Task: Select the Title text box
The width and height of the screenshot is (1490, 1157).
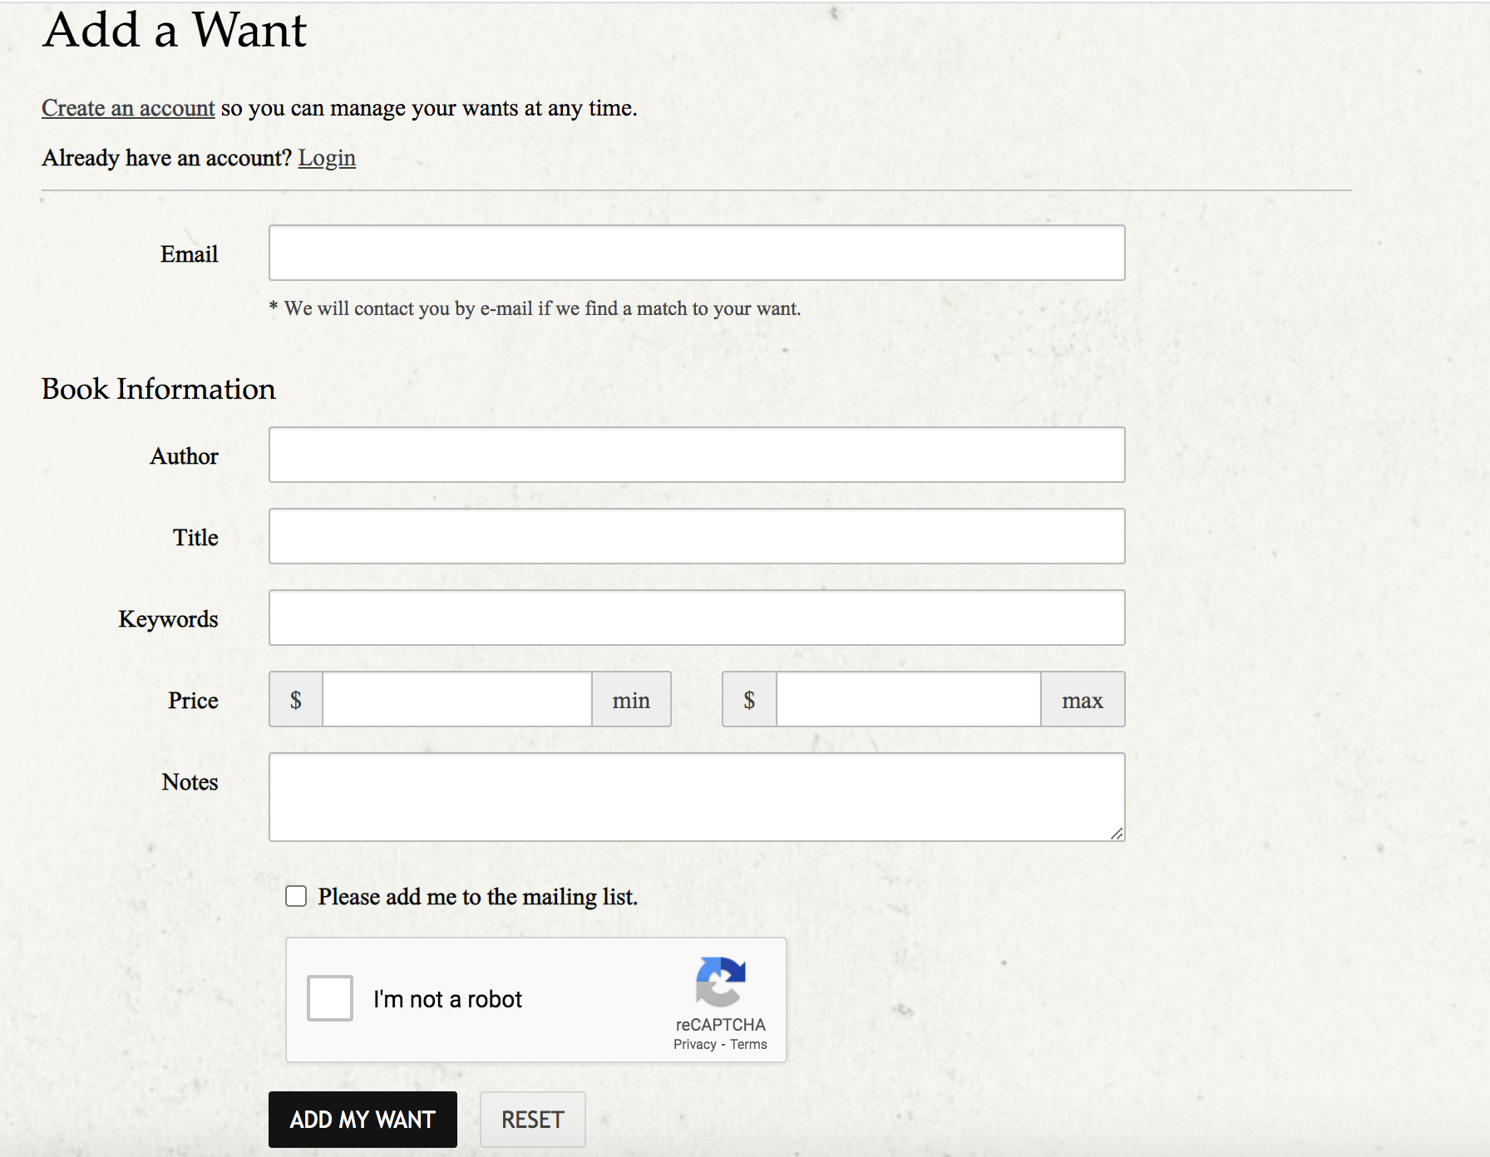Action: click(x=697, y=536)
